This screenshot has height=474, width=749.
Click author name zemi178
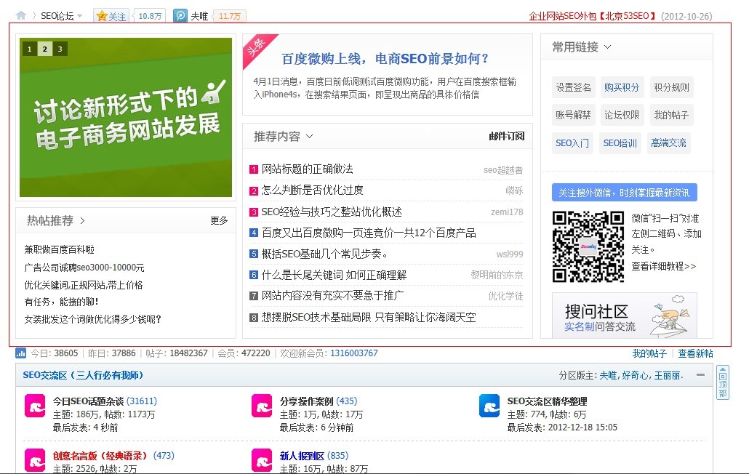(507, 212)
